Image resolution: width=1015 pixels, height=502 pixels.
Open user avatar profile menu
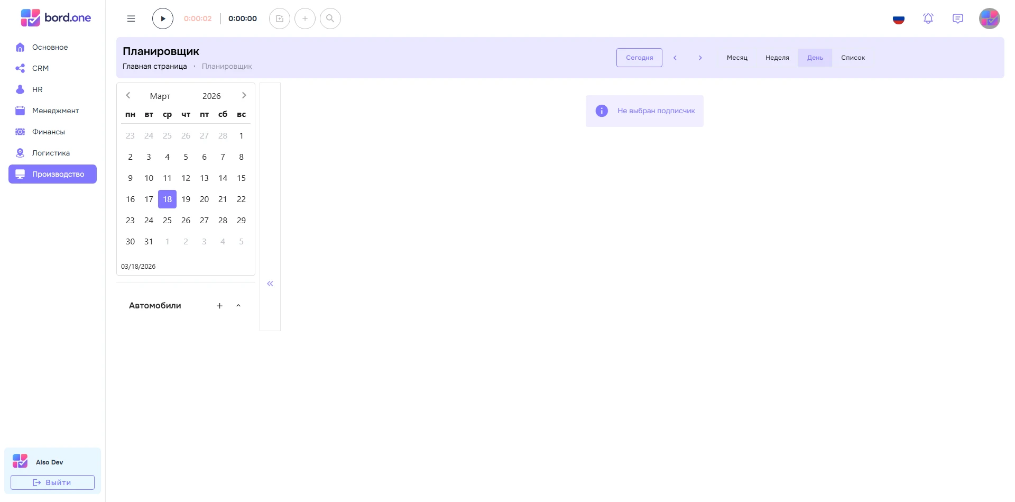(x=990, y=19)
